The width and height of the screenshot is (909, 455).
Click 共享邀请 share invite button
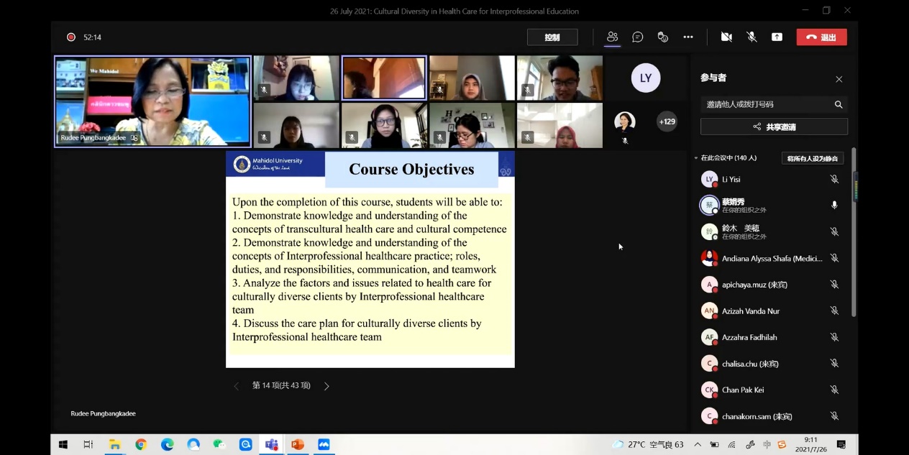(x=774, y=127)
